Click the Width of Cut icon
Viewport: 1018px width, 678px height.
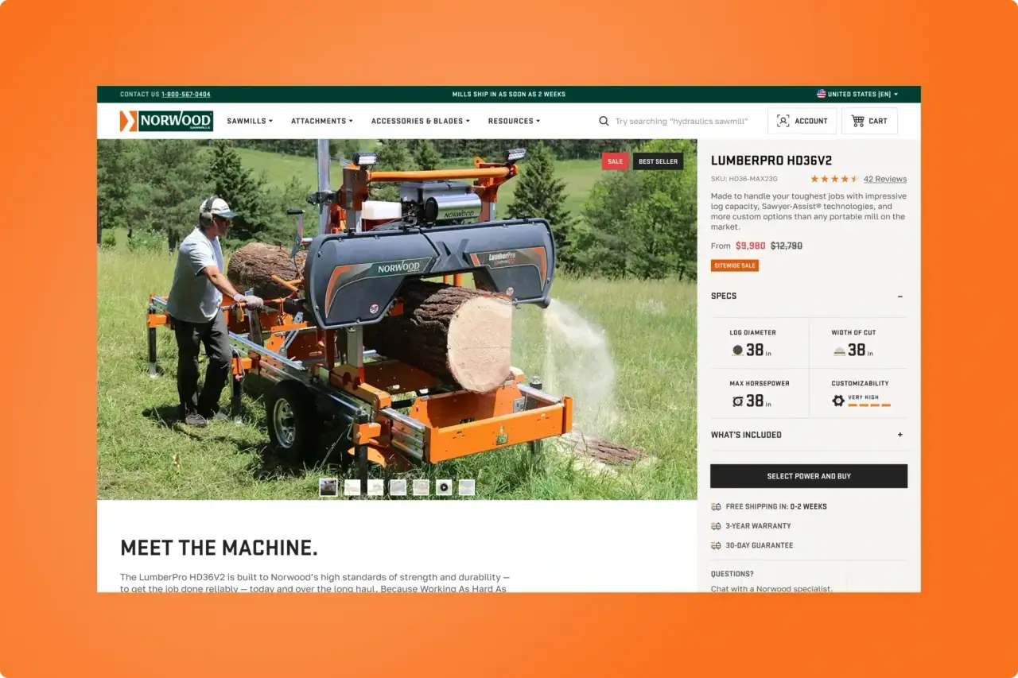click(x=839, y=351)
